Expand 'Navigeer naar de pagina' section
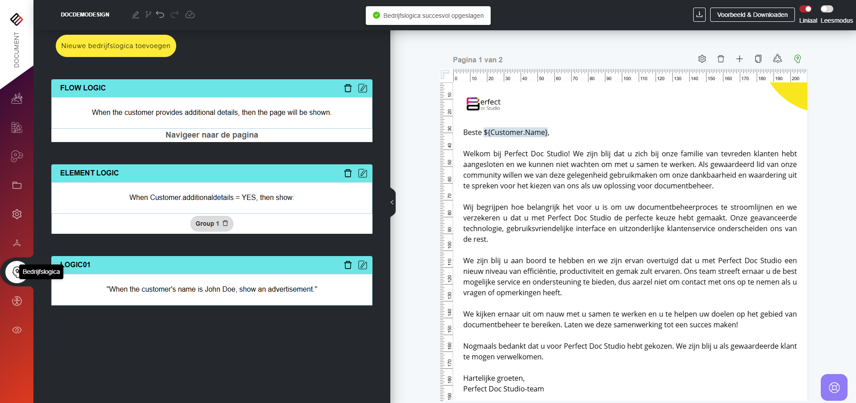Viewport: 856px width, 403px height. (211, 135)
